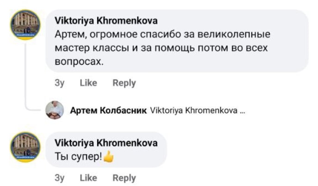This screenshot has width=318, height=186.
Task: Click the avatar beside the "Ты супер!" comment
Action: tap(25, 147)
